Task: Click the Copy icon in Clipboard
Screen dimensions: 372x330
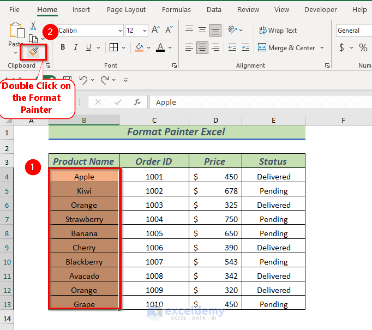Action: tap(33, 39)
